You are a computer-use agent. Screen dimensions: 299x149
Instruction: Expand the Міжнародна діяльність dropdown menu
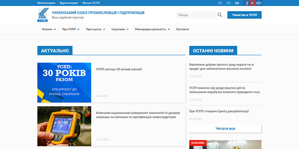[152, 29]
